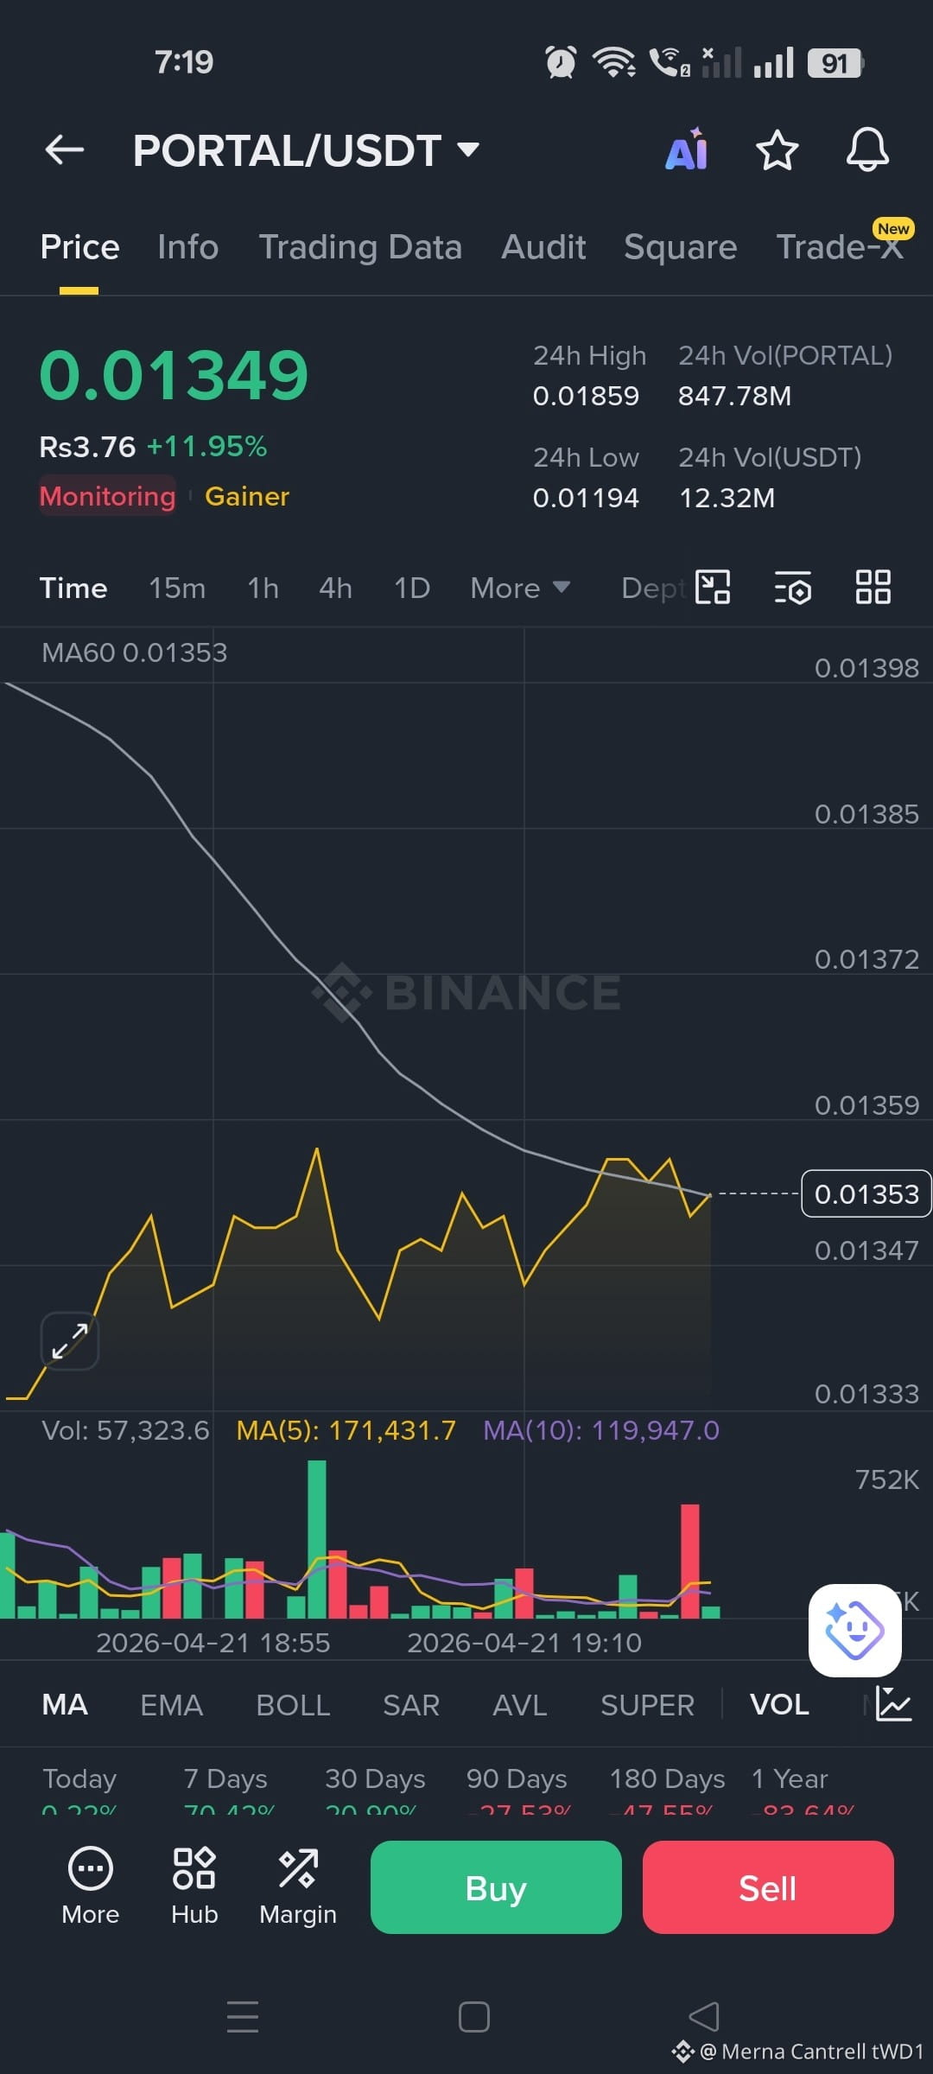Viewport: 933px width, 2074px height.
Task: Tap the red Sell button
Action: [768, 1887]
